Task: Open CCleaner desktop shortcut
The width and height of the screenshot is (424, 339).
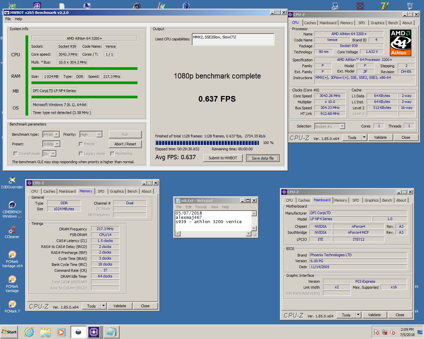Action: pyautogui.click(x=12, y=232)
